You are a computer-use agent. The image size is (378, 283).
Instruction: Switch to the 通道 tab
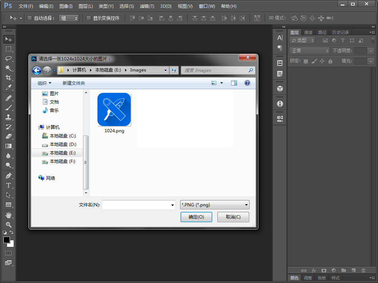[x=308, y=32]
